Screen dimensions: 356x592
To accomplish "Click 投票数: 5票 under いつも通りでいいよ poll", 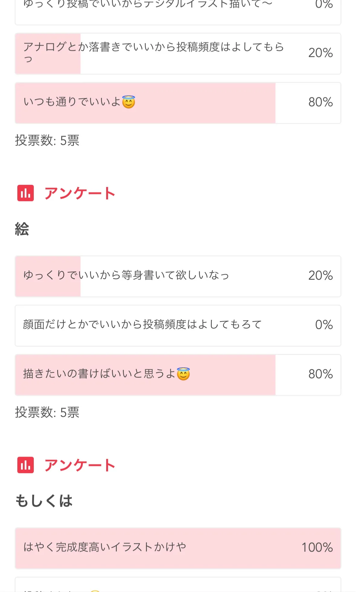I will pyautogui.click(x=47, y=140).
